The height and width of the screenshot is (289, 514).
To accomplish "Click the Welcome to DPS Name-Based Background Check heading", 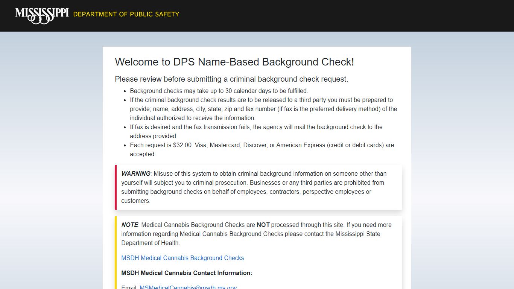I will coord(234,62).
